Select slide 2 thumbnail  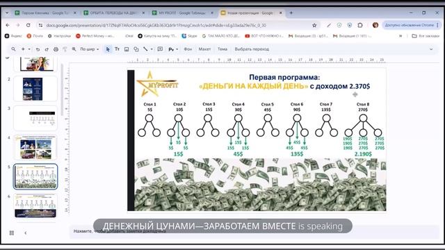[x=35, y=89]
